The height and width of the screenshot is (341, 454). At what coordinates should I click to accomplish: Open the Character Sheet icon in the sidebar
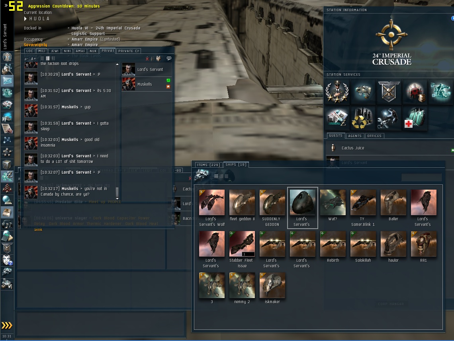[7, 57]
